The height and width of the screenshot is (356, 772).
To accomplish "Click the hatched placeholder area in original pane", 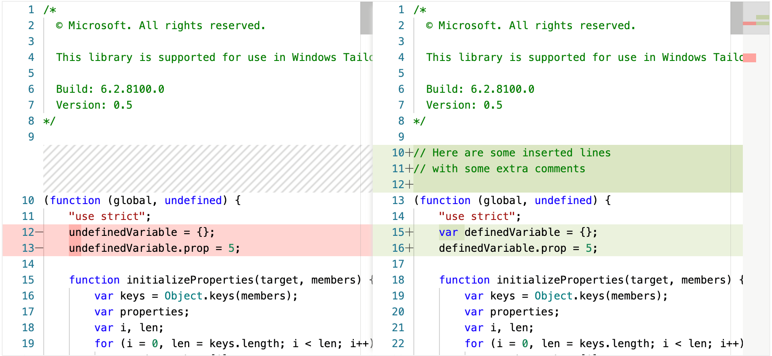I will point(208,169).
